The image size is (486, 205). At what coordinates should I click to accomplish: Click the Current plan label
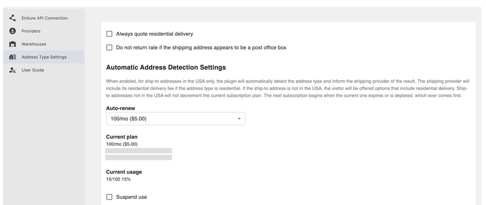121,137
